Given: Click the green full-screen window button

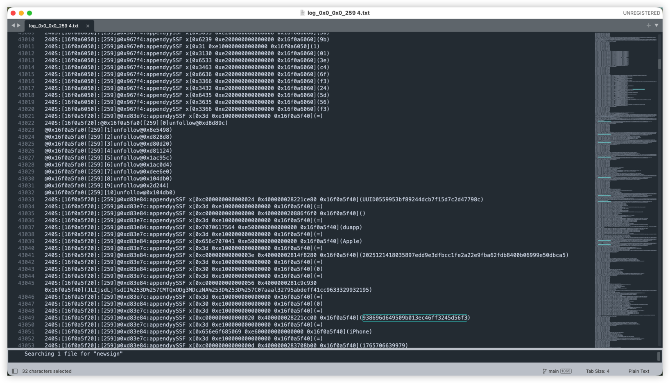Looking at the screenshot, I should [29, 13].
